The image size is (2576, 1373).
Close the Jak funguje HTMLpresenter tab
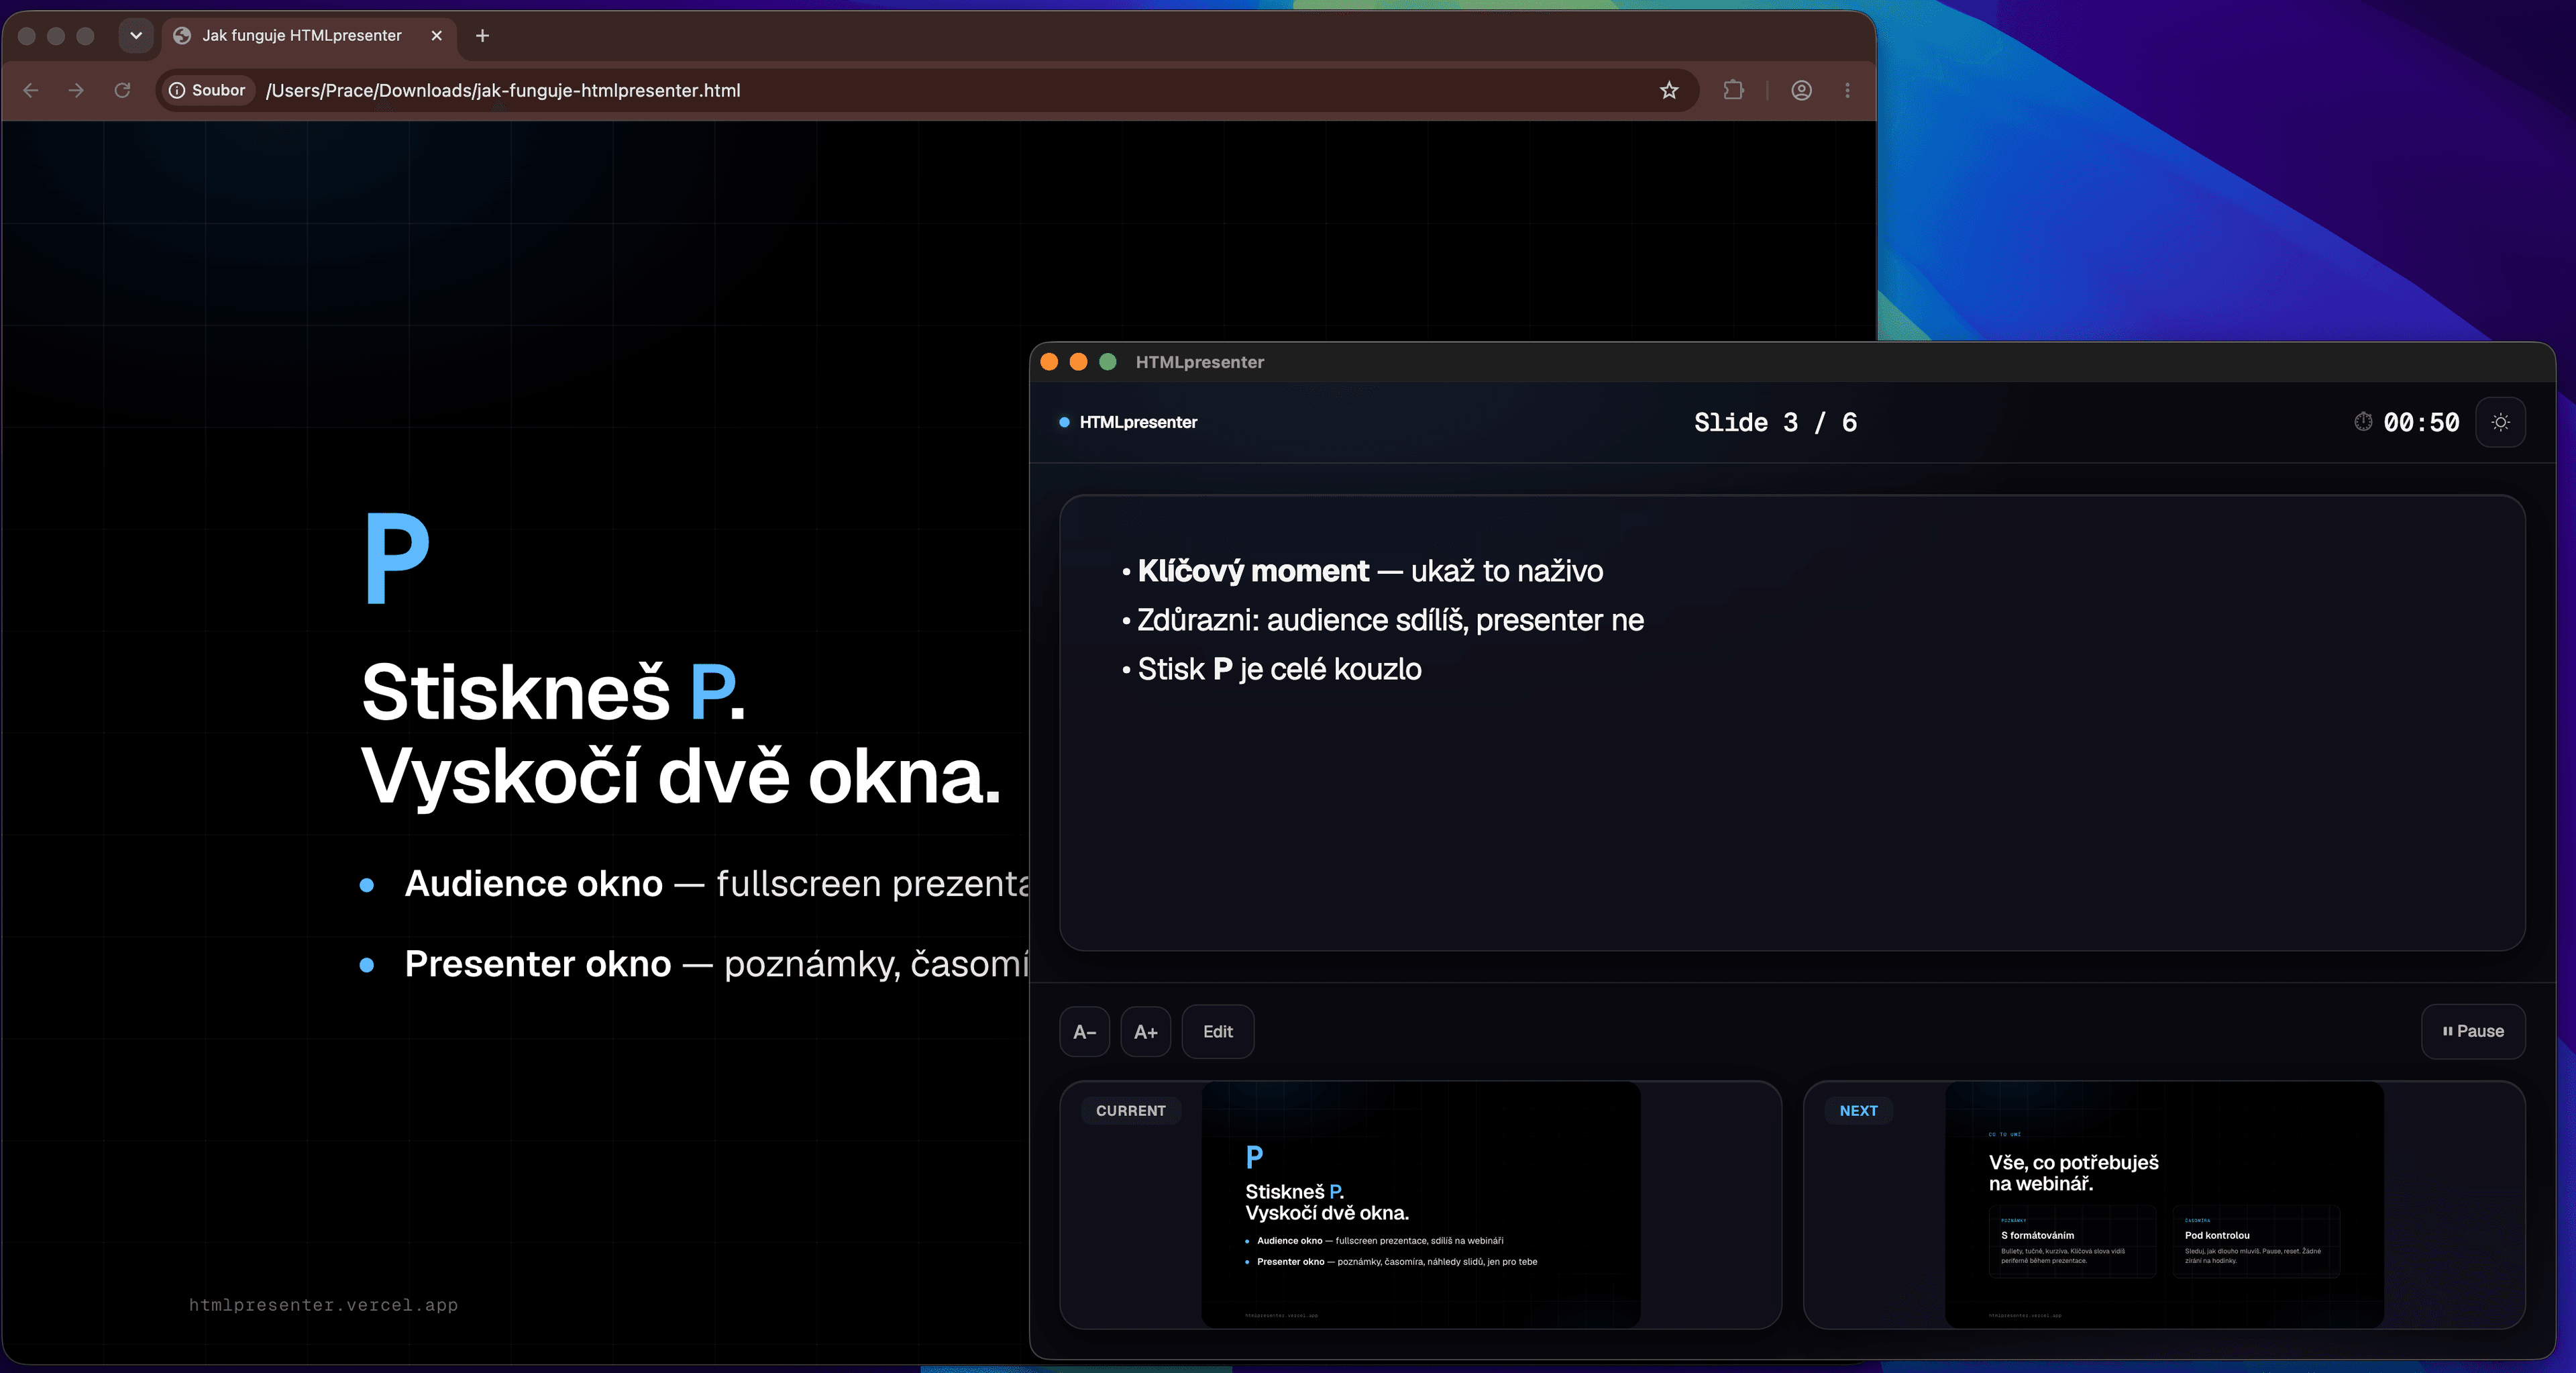tap(436, 35)
